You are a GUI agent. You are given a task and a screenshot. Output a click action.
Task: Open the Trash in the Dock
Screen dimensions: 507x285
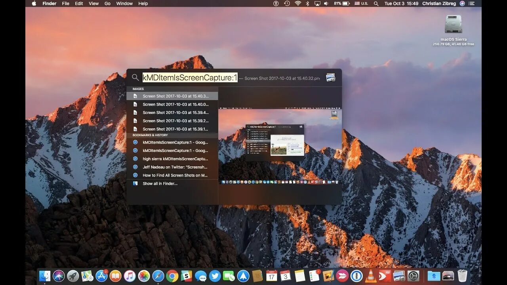click(x=462, y=276)
